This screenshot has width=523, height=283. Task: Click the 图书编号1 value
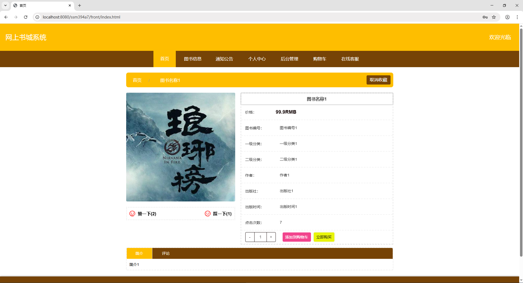click(288, 128)
